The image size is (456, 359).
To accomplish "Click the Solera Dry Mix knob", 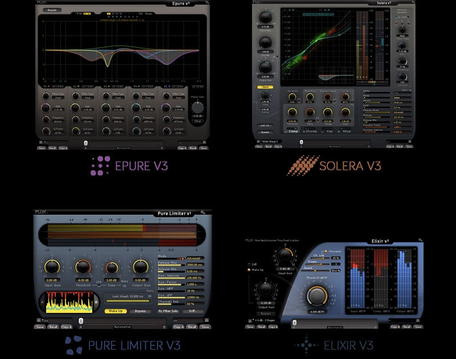I will click(x=265, y=43).
